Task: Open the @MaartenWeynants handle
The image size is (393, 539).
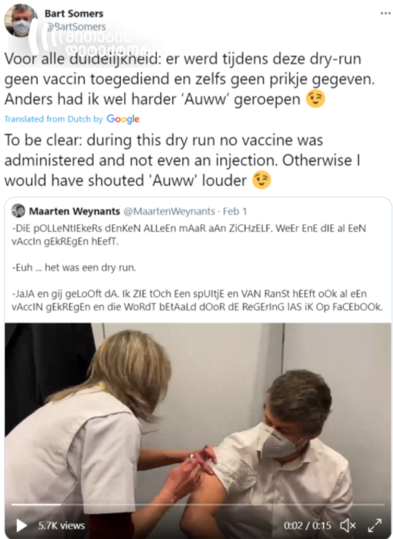Action: click(169, 211)
